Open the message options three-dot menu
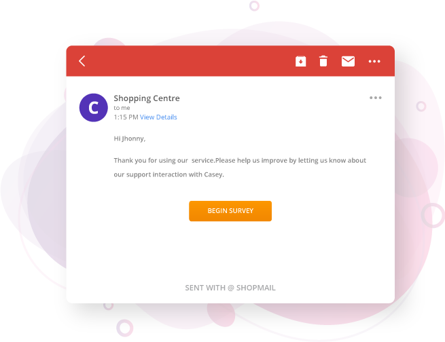Image resolution: width=445 pixels, height=342 pixels. point(376,98)
